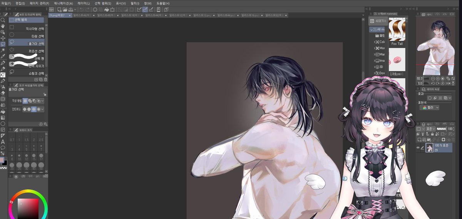The height and width of the screenshot is (219, 462).
Task: Open 애니메이션(A) menu
Action: click(63, 3)
